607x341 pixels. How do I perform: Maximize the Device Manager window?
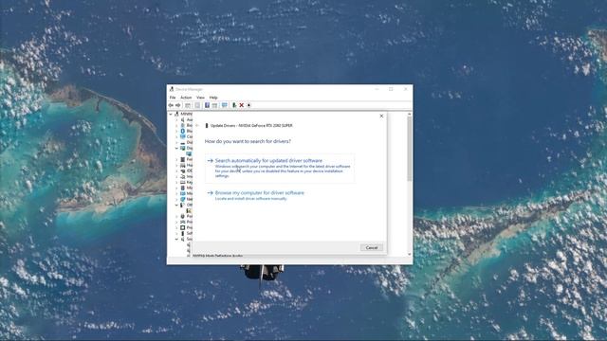coord(391,89)
